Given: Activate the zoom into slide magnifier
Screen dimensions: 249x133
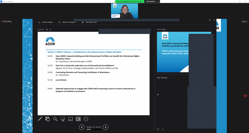Looking at the screenshot, I should tap(55, 119).
